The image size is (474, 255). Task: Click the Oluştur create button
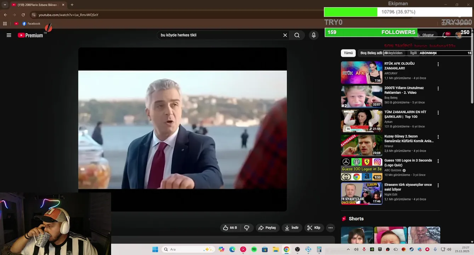425,35
